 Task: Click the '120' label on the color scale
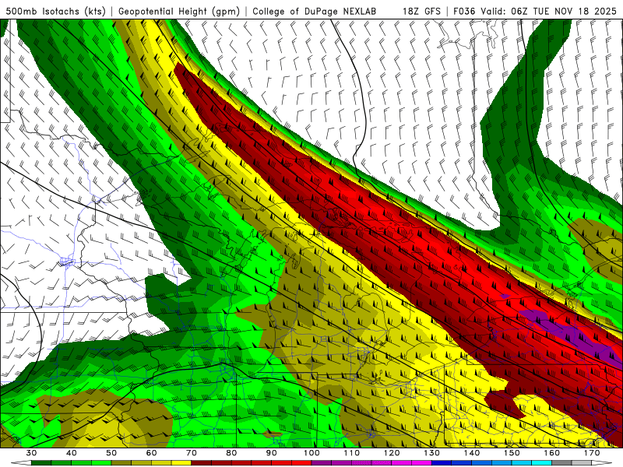pos(392,453)
